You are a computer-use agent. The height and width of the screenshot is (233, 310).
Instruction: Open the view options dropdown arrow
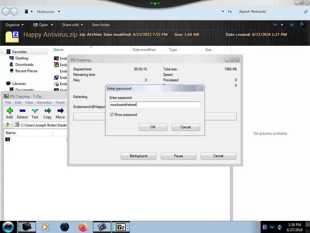282,25
